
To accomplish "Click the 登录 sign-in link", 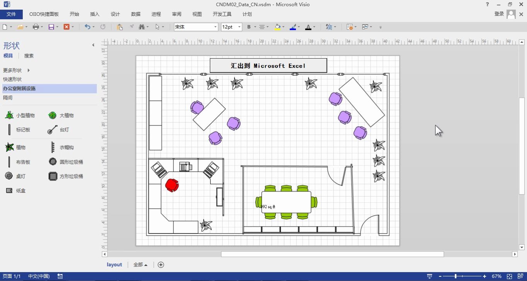I will [499, 14].
